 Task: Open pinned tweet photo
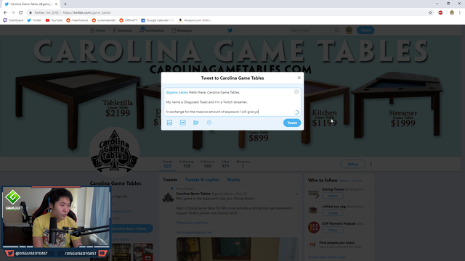click(238, 249)
